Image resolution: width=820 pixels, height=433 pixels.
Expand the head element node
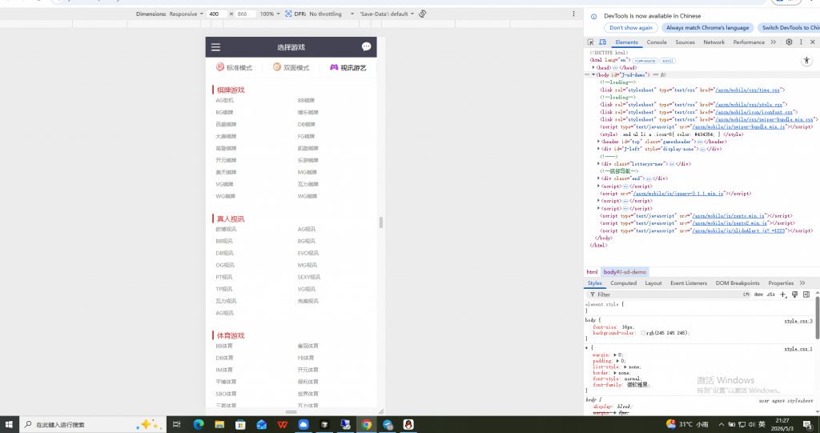coord(593,67)
